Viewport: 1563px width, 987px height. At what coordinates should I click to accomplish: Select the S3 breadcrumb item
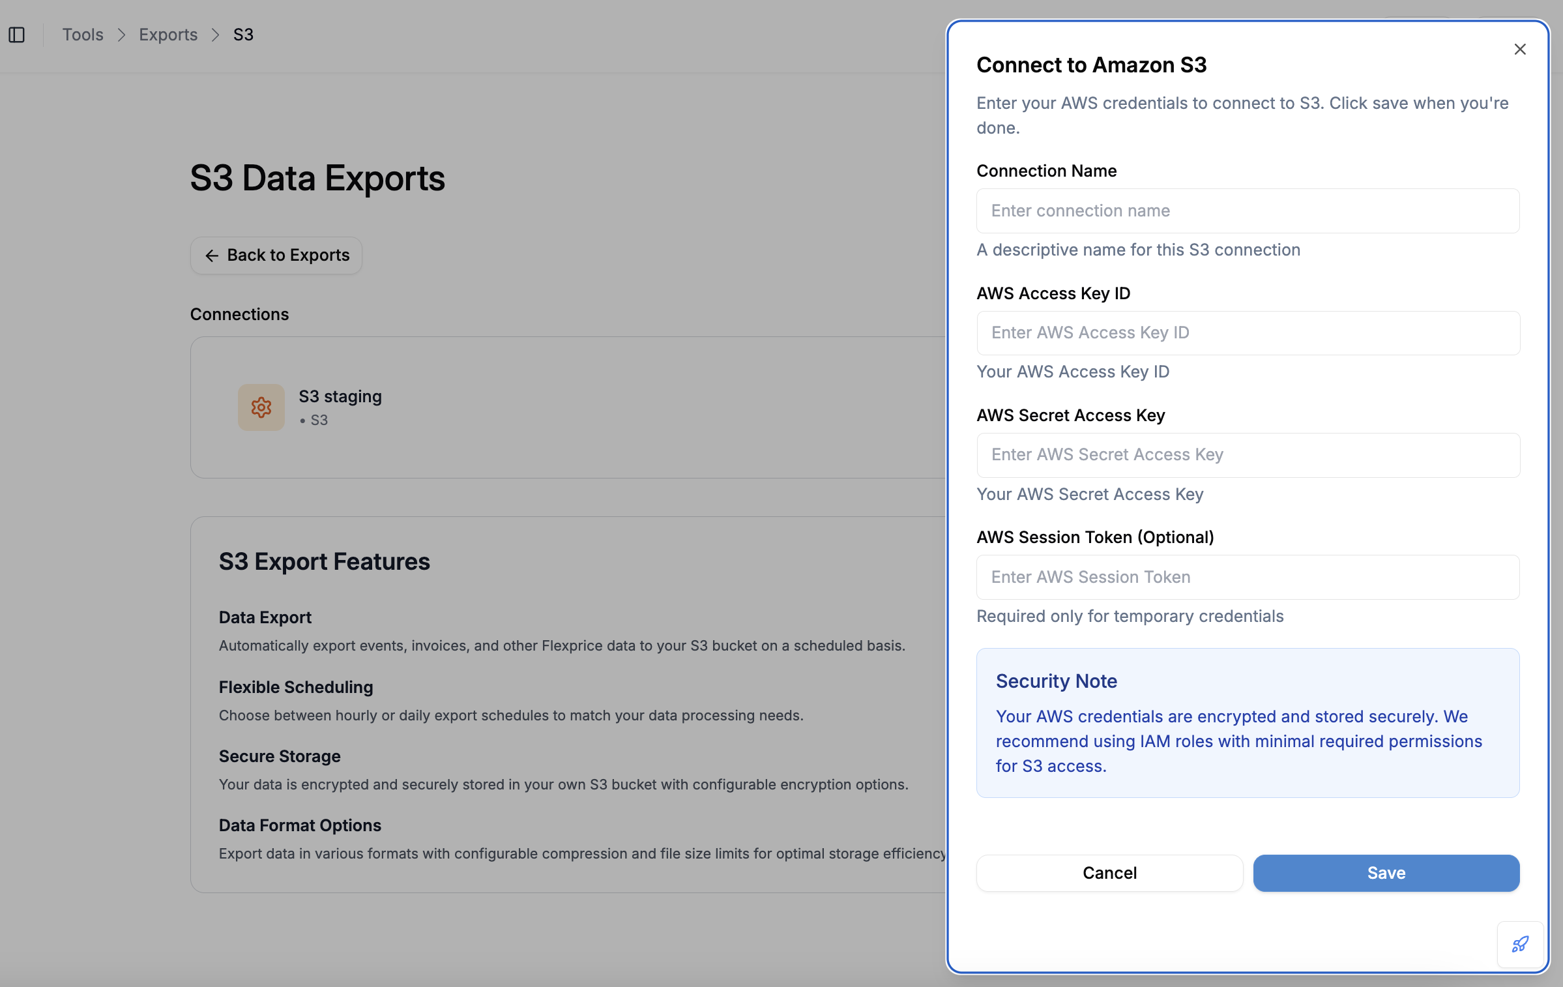point(243,35)
